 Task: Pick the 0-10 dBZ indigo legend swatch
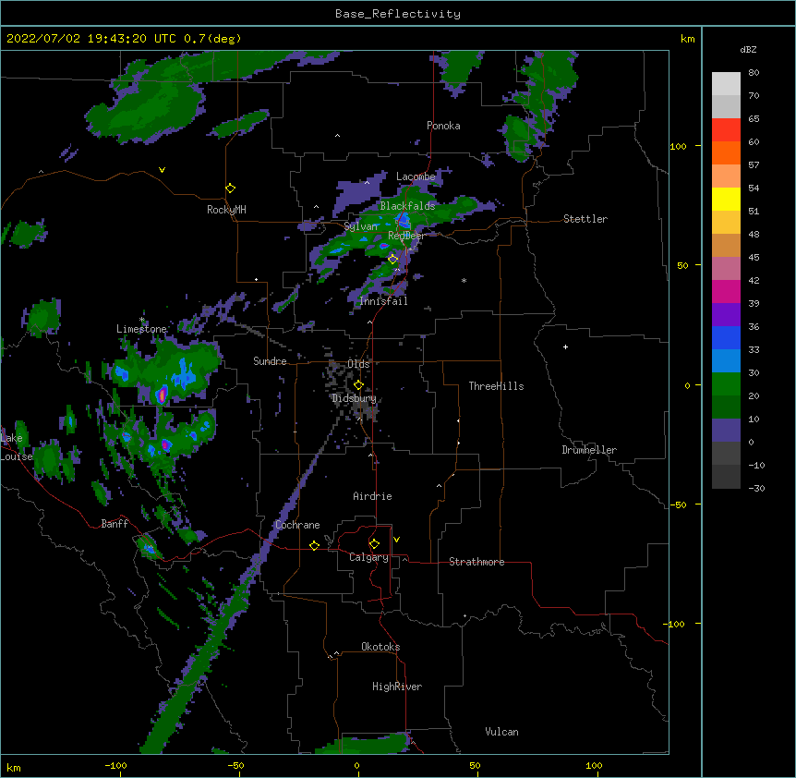click(x=726, y=431)
